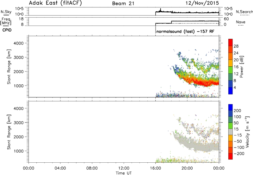
Task: Click the 'N.Search' legend label
Action: pyautogui.click(x=244, y=12)
